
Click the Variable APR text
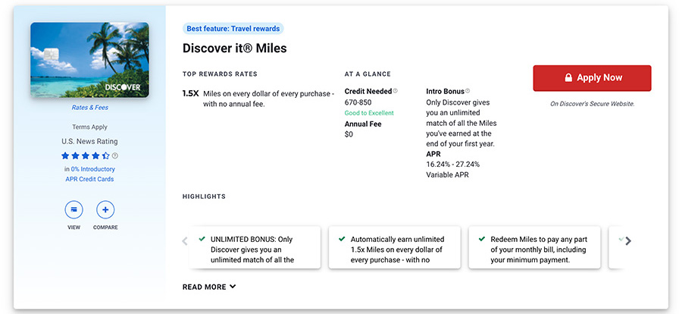click(x=447, y=175)
